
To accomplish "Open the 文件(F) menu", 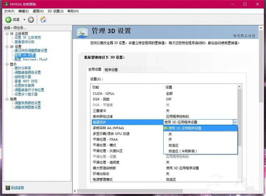I will tap(9, 11).
